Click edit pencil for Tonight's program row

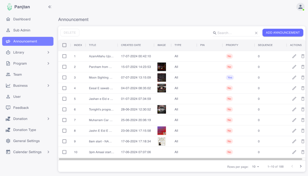coord(294,109)
